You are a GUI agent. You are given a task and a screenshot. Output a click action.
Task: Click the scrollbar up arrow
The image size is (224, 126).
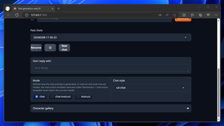click(x=218, y=20)
